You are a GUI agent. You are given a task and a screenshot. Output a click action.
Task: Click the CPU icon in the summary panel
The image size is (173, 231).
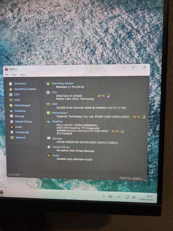coord(48,92)
